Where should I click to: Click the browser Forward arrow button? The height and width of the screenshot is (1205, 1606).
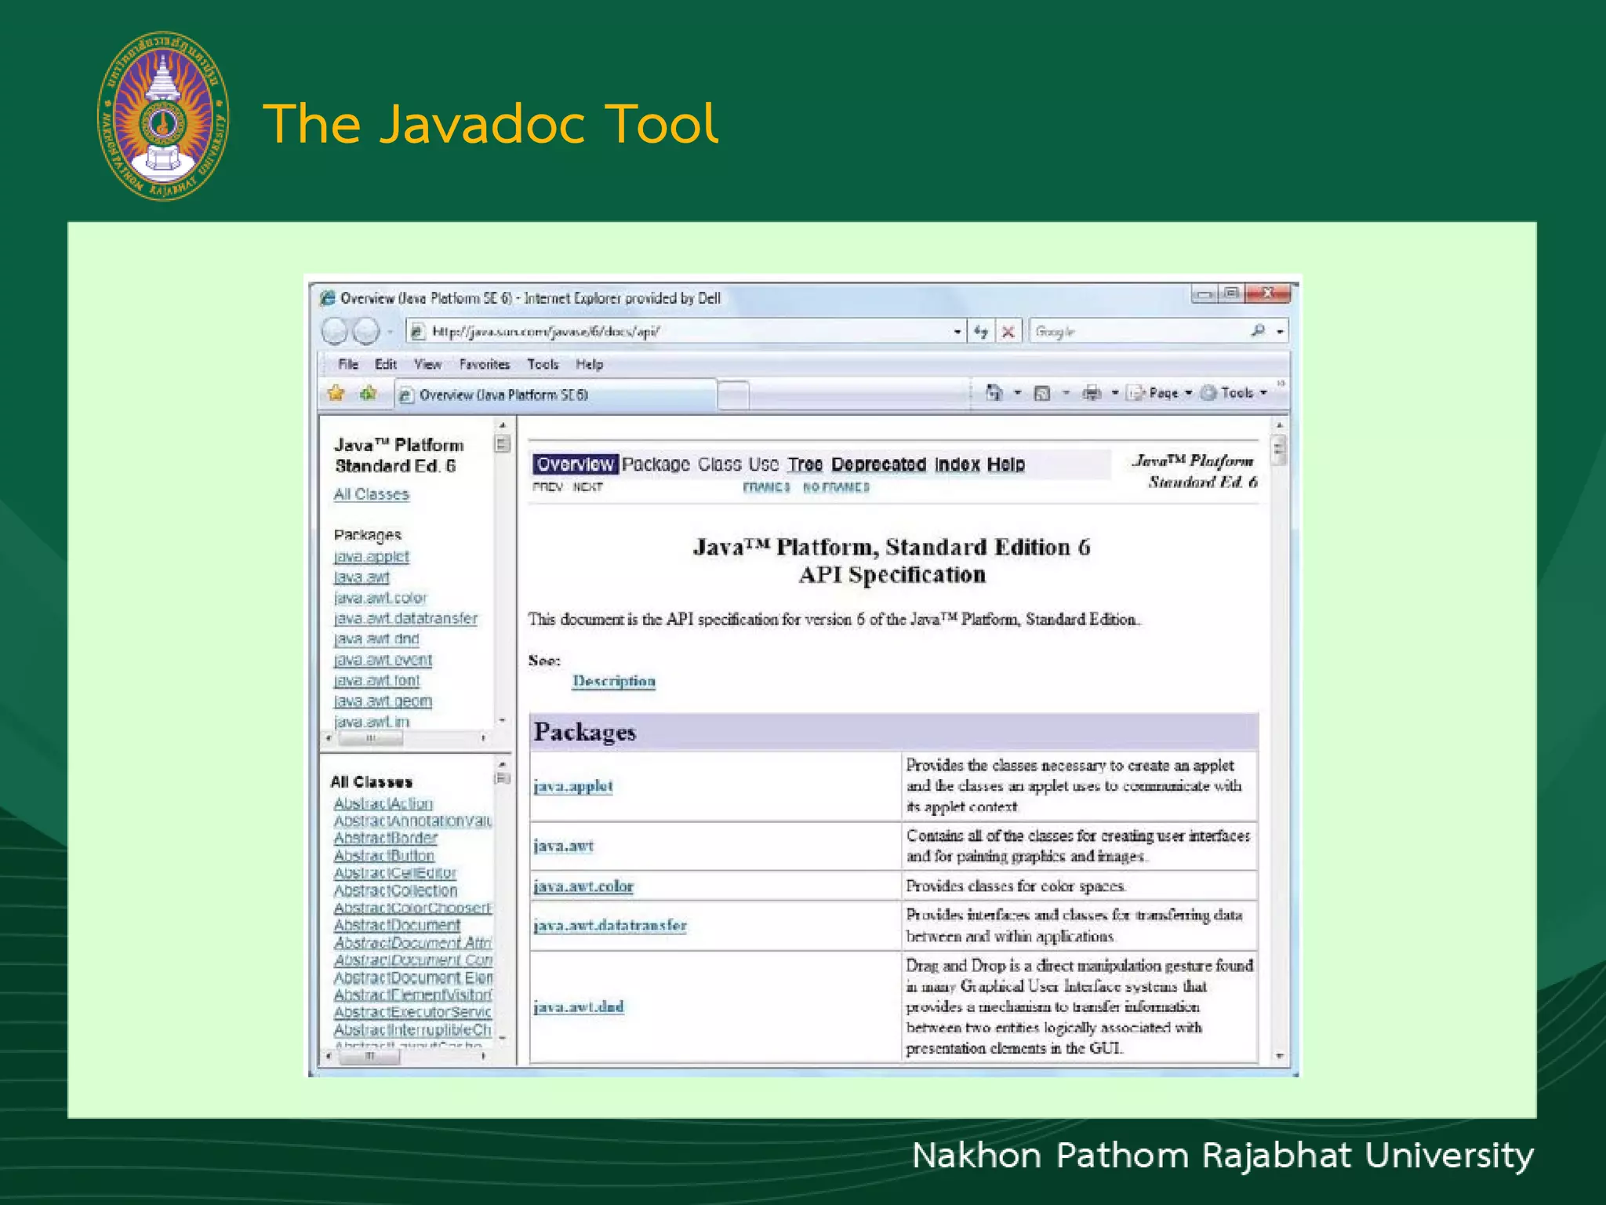(366, 332)
